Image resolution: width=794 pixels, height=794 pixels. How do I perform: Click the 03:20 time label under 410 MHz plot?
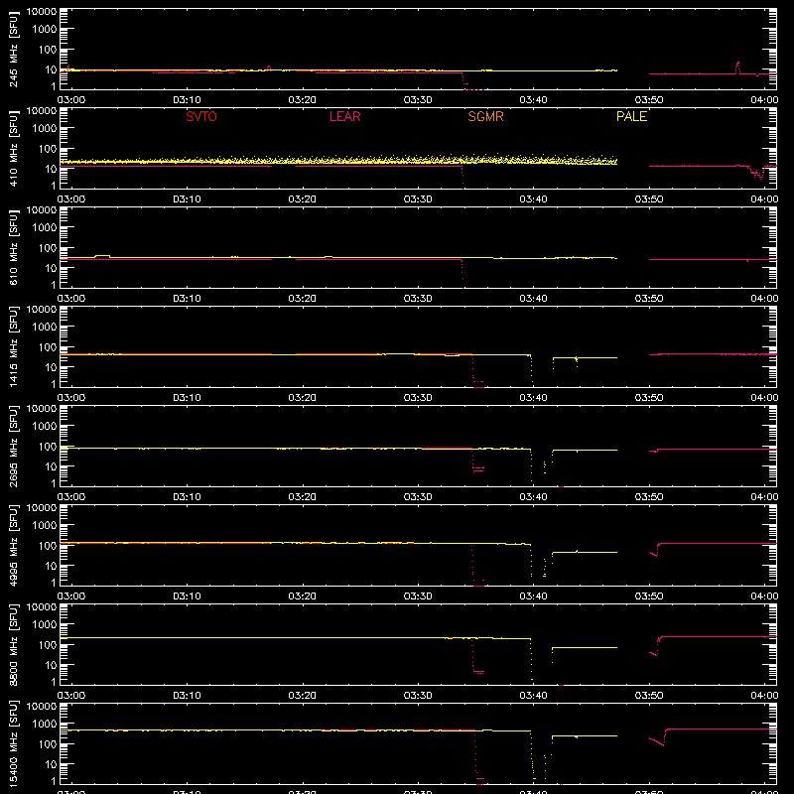(x=303, y=199)
